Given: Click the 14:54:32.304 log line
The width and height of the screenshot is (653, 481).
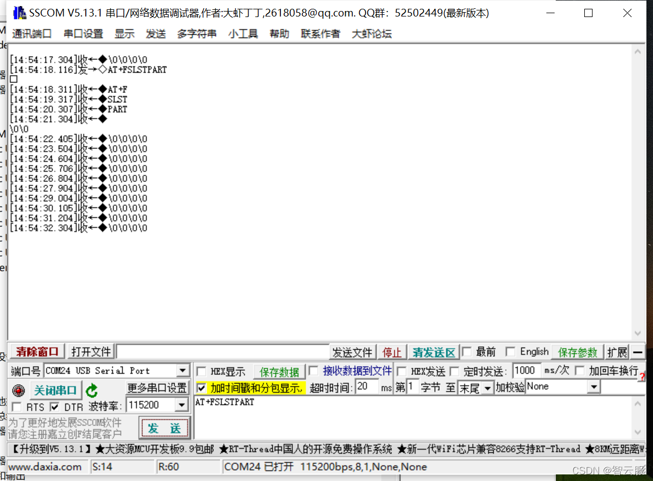Looking at the screenshot, I should pos(78,228).
